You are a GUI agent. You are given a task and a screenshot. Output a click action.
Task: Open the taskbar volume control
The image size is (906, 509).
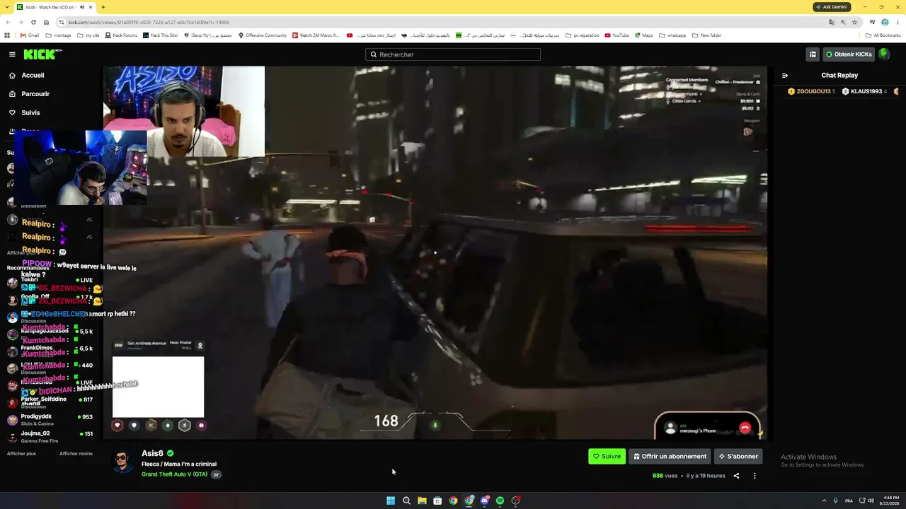point(871,501)
